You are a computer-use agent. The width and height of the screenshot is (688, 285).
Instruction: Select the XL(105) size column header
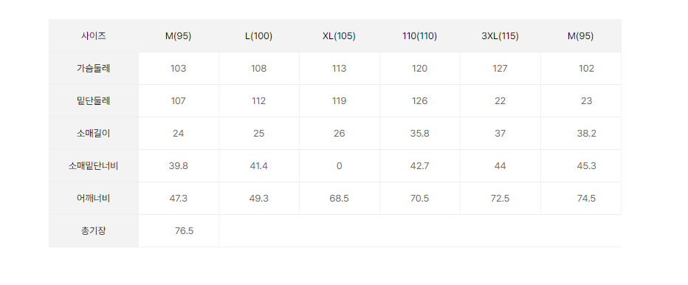click(339, 36)
